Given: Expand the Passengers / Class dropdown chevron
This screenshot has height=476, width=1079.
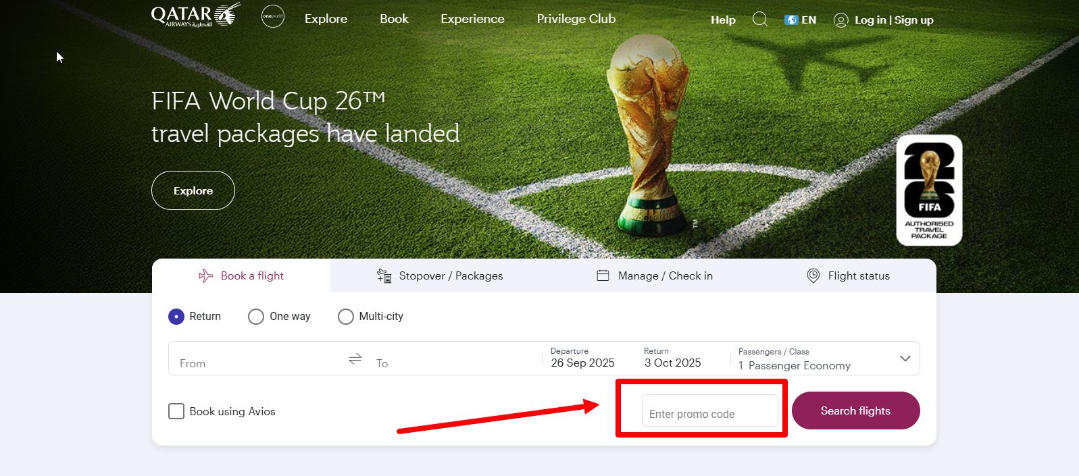Looking at the screenshot, I should point(905,359).
